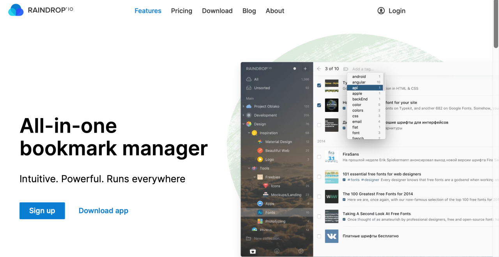The height and width of the screenshot is (257, 499).
Task: Click the 'New collection...' text in sidebar
Action: pos(267,239)
